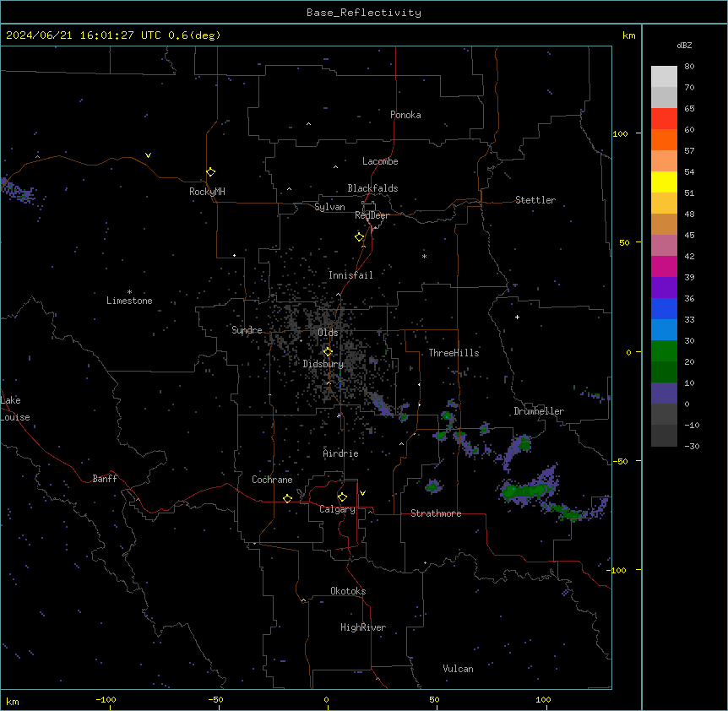
Task: Click the yellow v marker northwest of RockyMH
Action: (148, 155)
